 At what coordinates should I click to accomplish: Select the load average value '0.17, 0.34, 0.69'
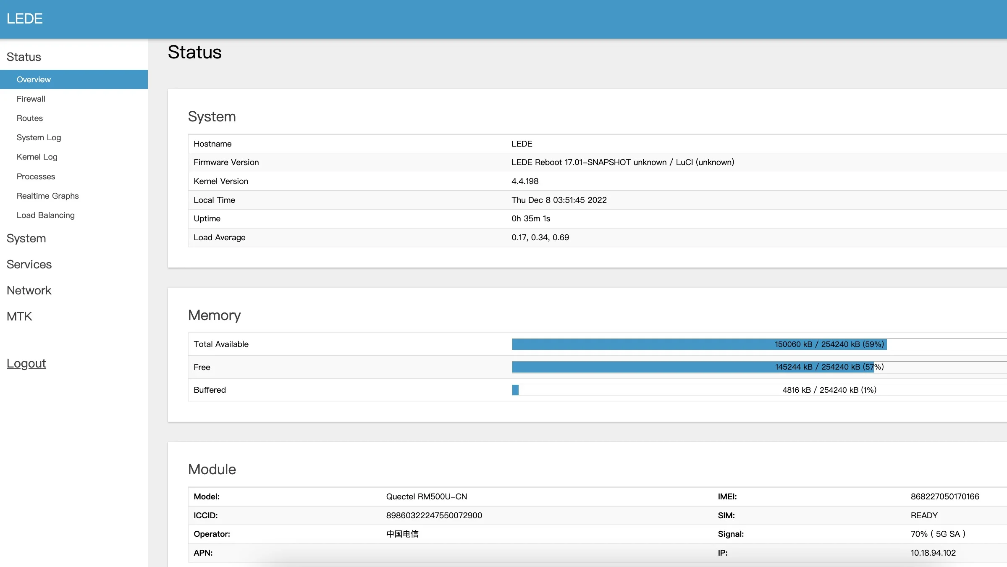tap(540, 237)
